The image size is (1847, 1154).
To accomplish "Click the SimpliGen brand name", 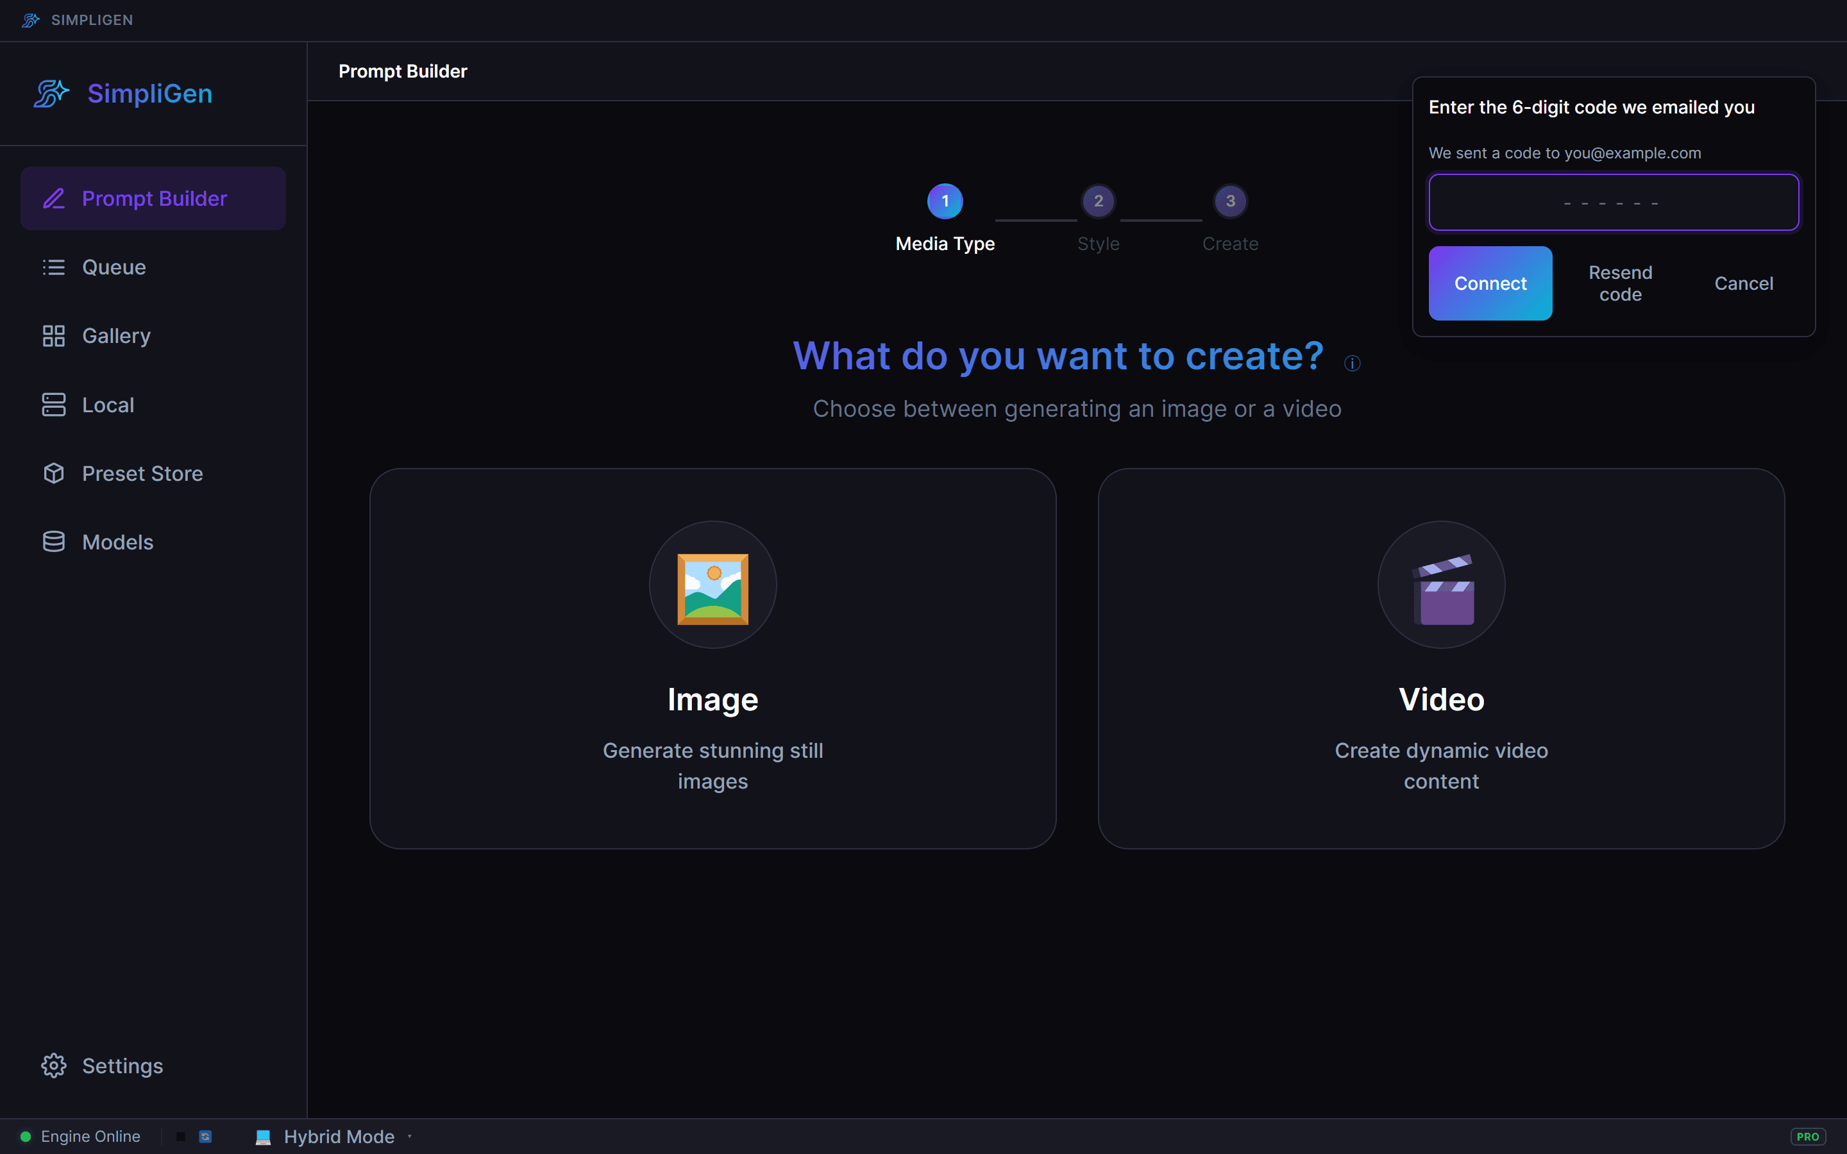I will (x=149, y=94).
